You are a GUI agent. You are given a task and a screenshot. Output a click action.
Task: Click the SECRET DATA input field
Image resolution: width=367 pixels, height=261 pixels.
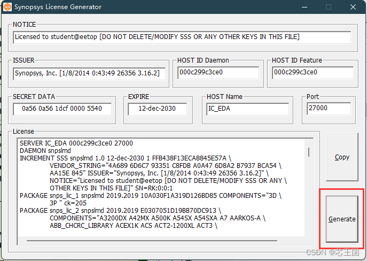tap(63, 109)
